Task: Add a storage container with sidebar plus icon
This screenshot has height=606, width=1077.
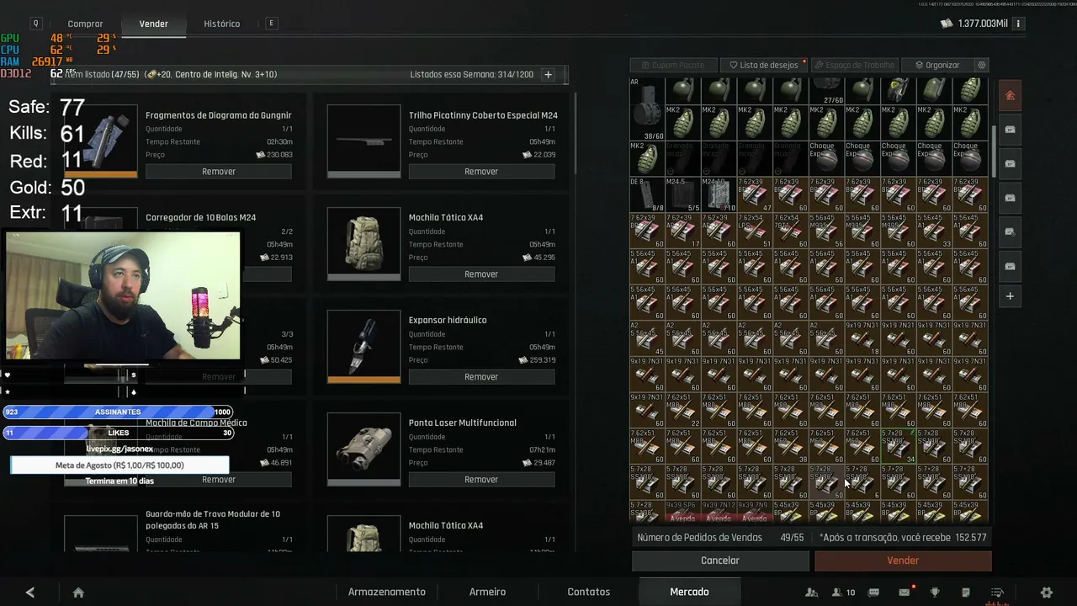Action: [1010, 296]
